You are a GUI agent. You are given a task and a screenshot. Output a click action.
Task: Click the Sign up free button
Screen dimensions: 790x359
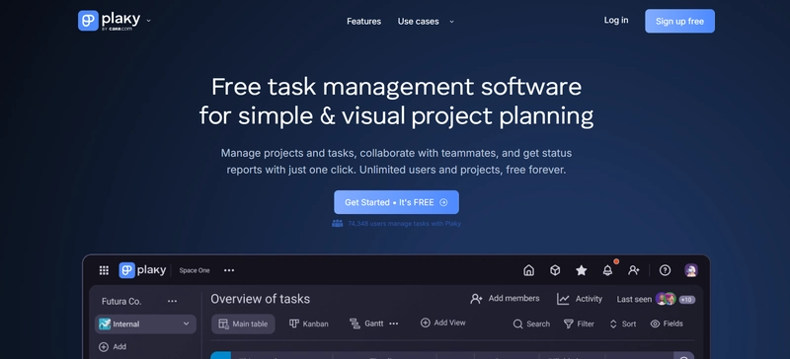(679, 21)
